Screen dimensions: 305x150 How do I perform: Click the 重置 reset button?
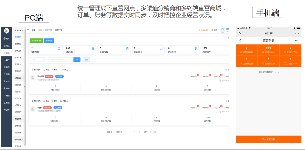click(86, 59)
